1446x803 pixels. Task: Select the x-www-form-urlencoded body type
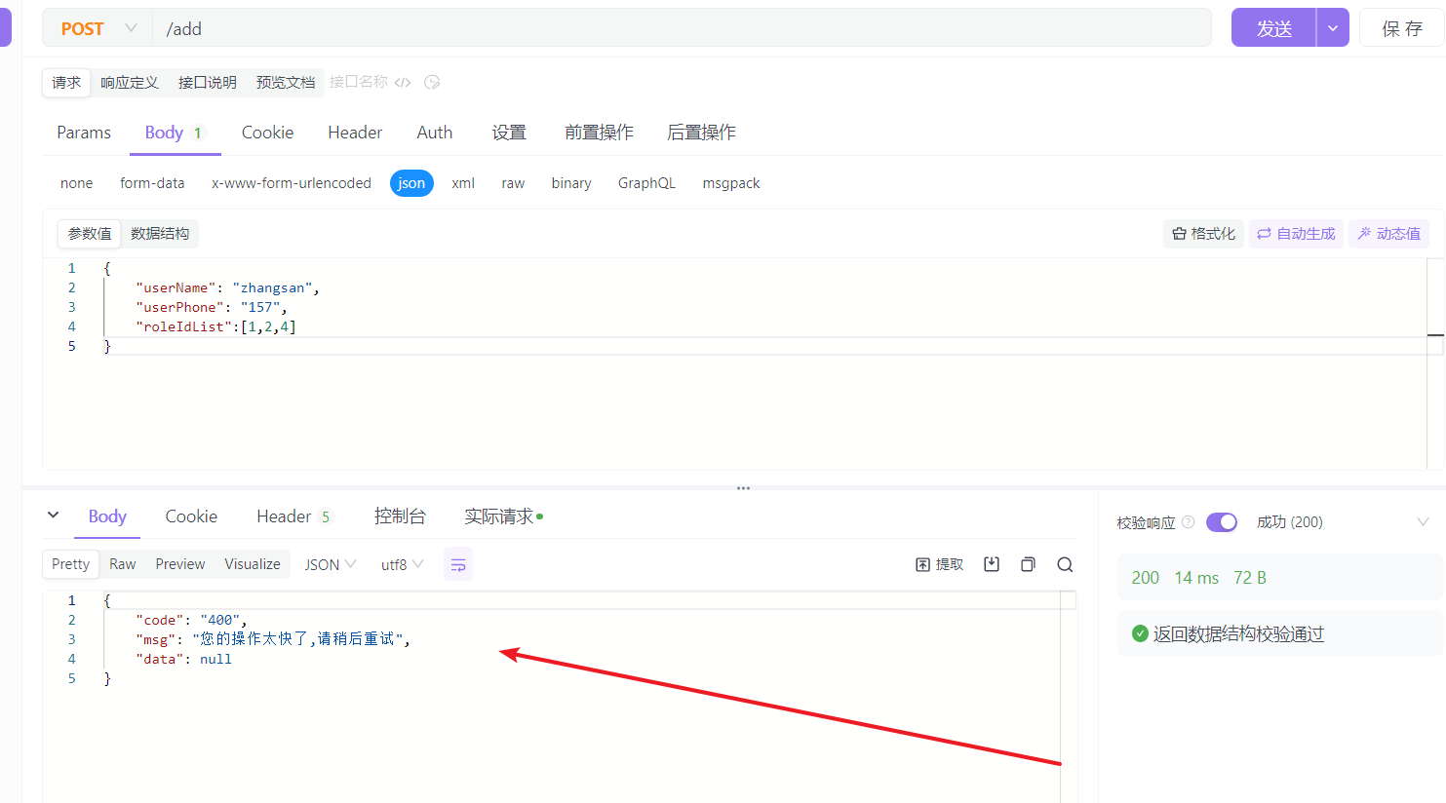tap(292, 183)
